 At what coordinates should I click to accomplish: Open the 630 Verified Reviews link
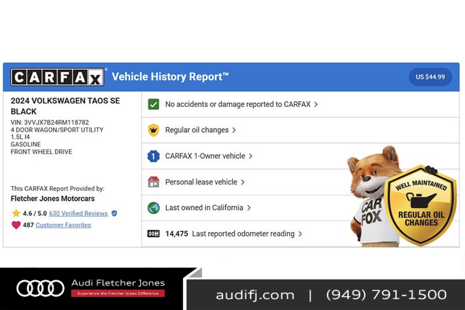[x=78, y=213]
